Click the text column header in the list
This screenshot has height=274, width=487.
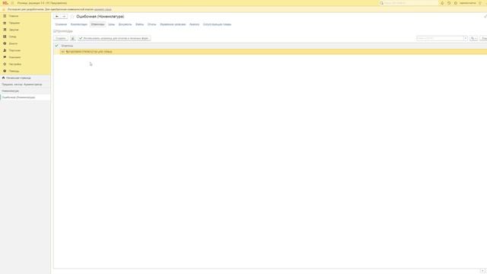tap(67, 46)
